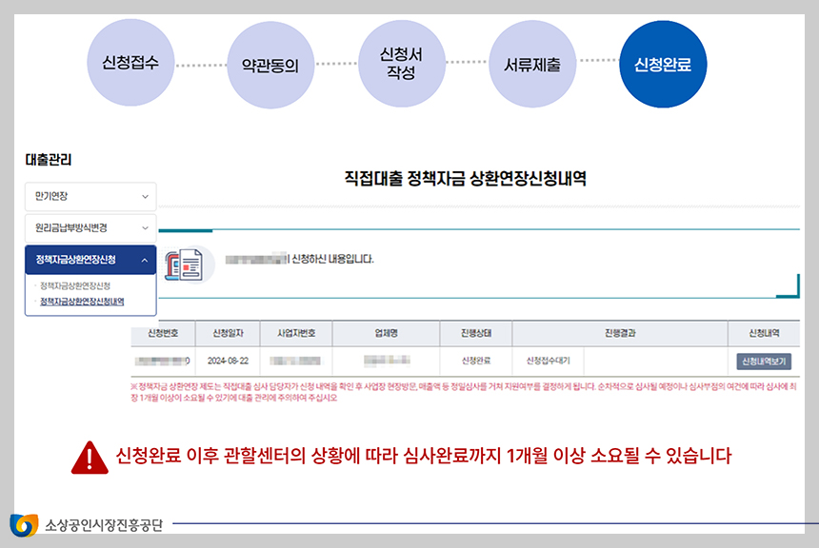Select the 신청서작성 progress circle
Image resolution: width=819 pixels, height=548 pixels.
tap(402, 67)
